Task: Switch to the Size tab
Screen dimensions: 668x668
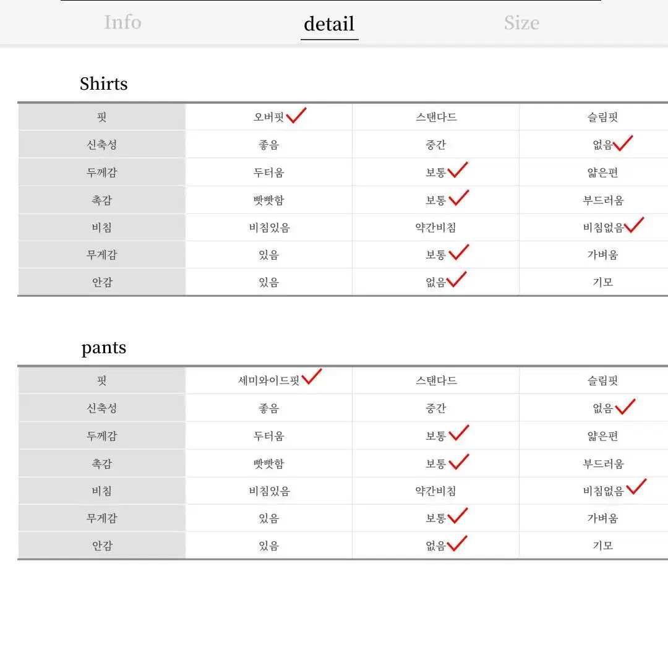Action: (x=521, y=23)
